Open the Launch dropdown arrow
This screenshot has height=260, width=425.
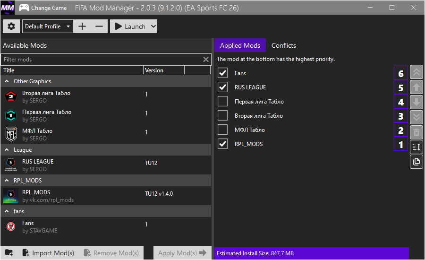click(x=153, y=26)
